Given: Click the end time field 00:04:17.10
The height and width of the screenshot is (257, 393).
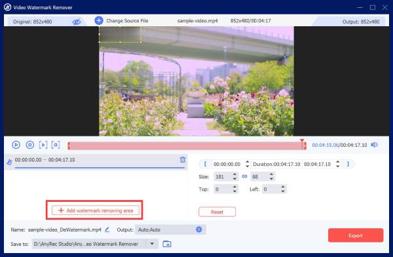Looking at the screenshot, I should tap(317, 164).
